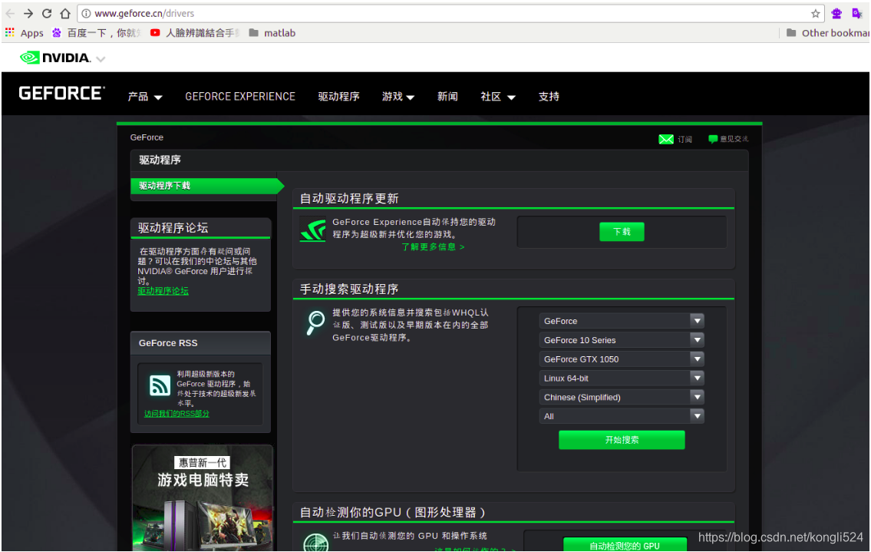The height and width of the screenshot is (552, 871).
Task: Click the green 下载 button
Action: 622,232
